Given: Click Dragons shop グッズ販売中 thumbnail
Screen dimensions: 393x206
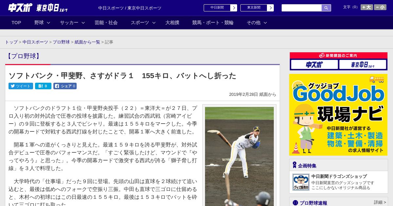Looking at the screenshot, I should pos(301,182).
